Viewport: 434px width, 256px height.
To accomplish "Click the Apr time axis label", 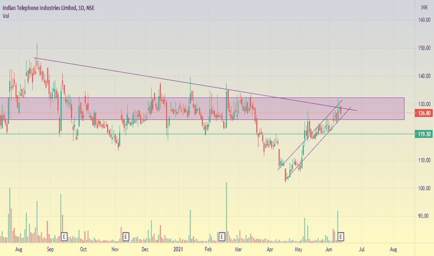I will tap(270, 249).
